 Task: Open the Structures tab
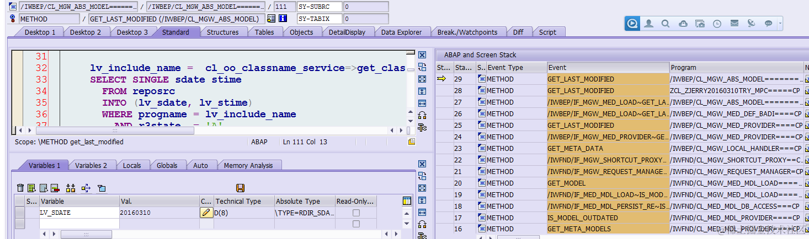222,32
